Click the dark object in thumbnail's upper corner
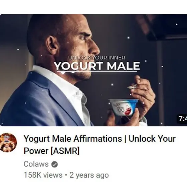The height and width of the screenshot is (187, 187). click(x=165, y=27)
